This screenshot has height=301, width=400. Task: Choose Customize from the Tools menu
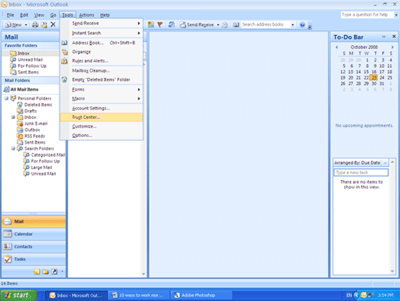click(101, 126)
